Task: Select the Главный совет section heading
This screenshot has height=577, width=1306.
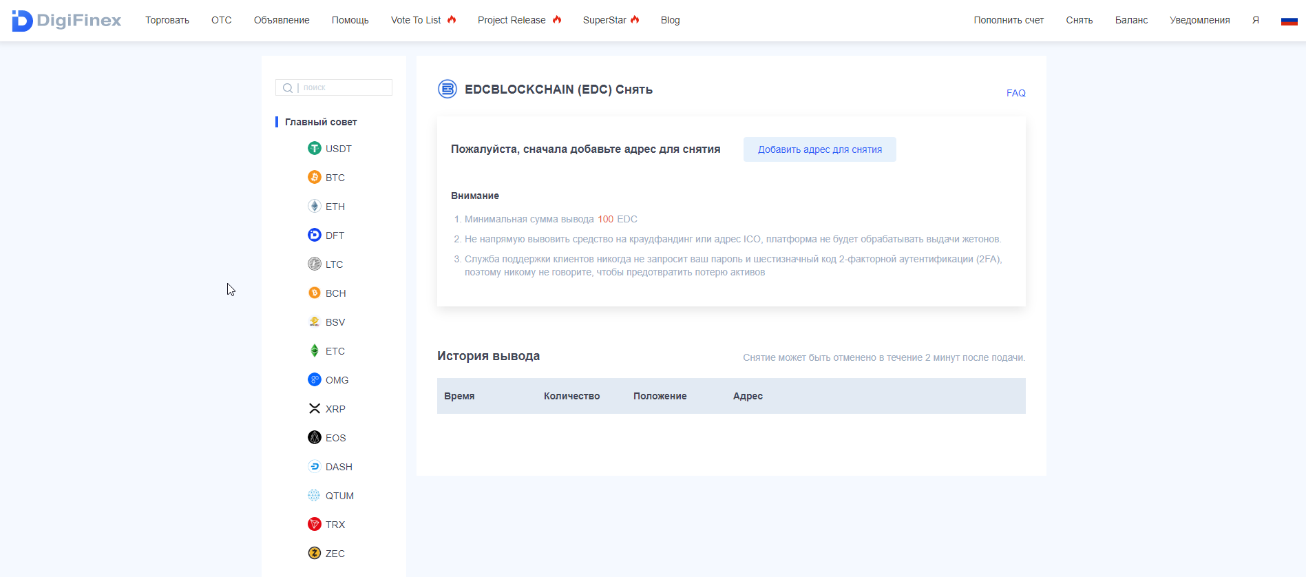Action: [321, 122]
